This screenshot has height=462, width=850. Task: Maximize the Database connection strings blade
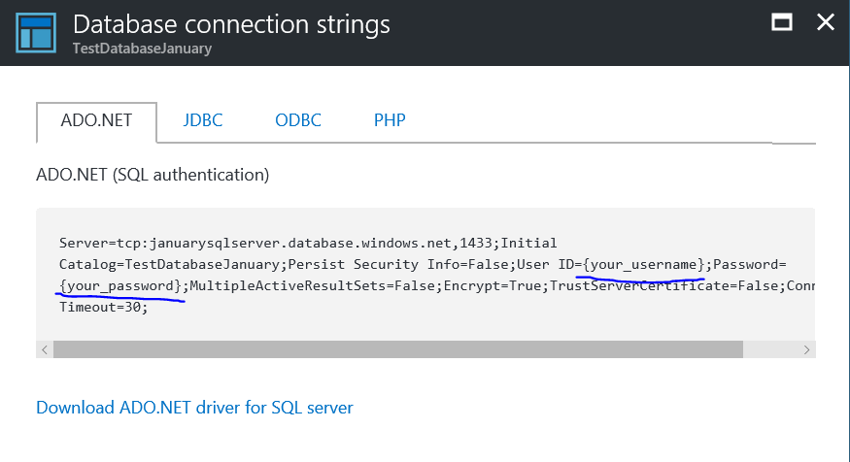tap(782, 22)
